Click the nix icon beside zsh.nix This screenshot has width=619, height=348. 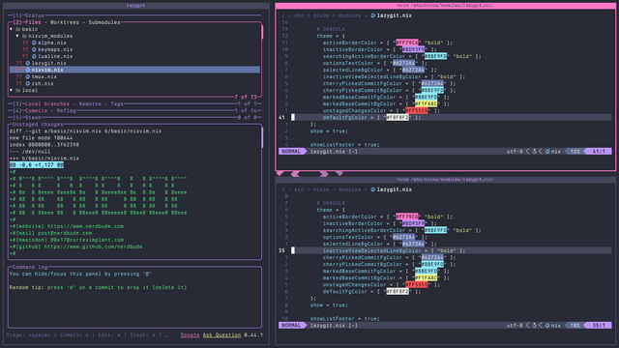(x=28, y=83)
